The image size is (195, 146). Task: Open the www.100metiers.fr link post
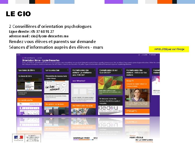click(83, 90)
